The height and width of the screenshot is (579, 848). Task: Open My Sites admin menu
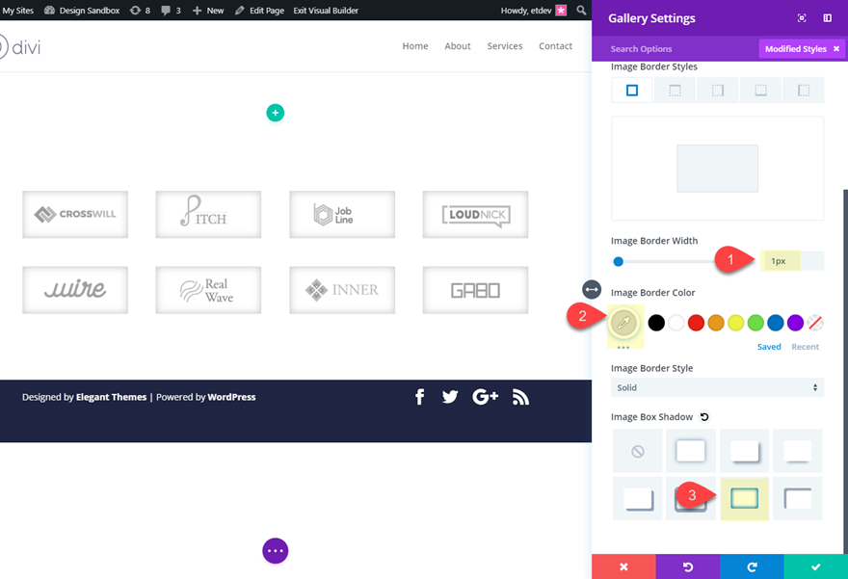click(x=17, y=11)
